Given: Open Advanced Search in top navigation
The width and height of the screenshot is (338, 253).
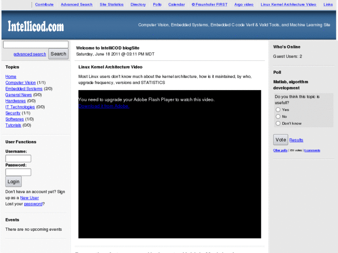Looking at the screenshot, I should pyautogui.click(x=77, y=5).
